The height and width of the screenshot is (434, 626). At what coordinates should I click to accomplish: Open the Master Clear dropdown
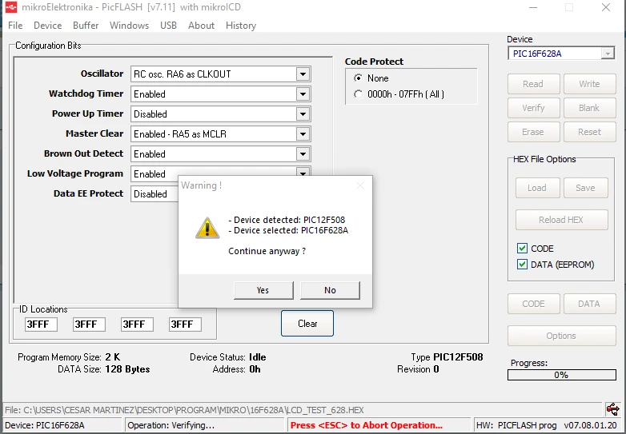tap(303, 134)
